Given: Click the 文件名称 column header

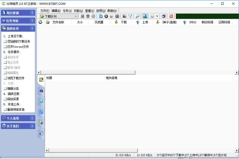Looking at the screenshot, I should coord(58,22).
